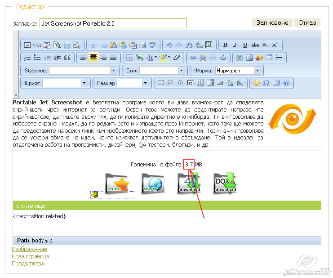Click the Print icon
Screen dimensions: 333x278
click(x=143, y=45)
